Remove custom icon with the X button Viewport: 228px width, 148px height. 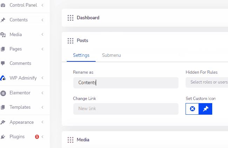click(x=192, y=109)
